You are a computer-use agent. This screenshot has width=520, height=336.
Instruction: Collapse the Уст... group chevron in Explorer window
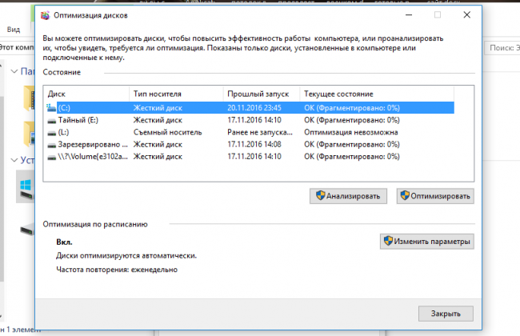pos(14,160)
